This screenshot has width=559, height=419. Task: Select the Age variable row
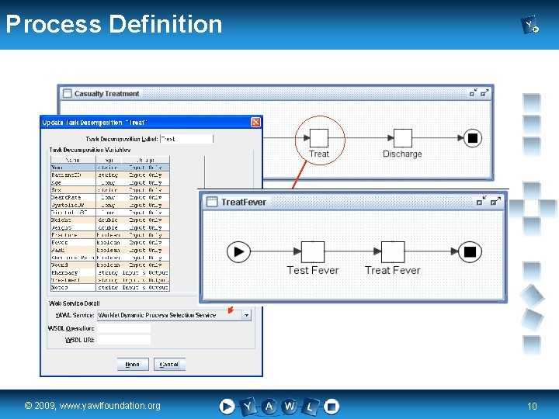tap(109, 182)
